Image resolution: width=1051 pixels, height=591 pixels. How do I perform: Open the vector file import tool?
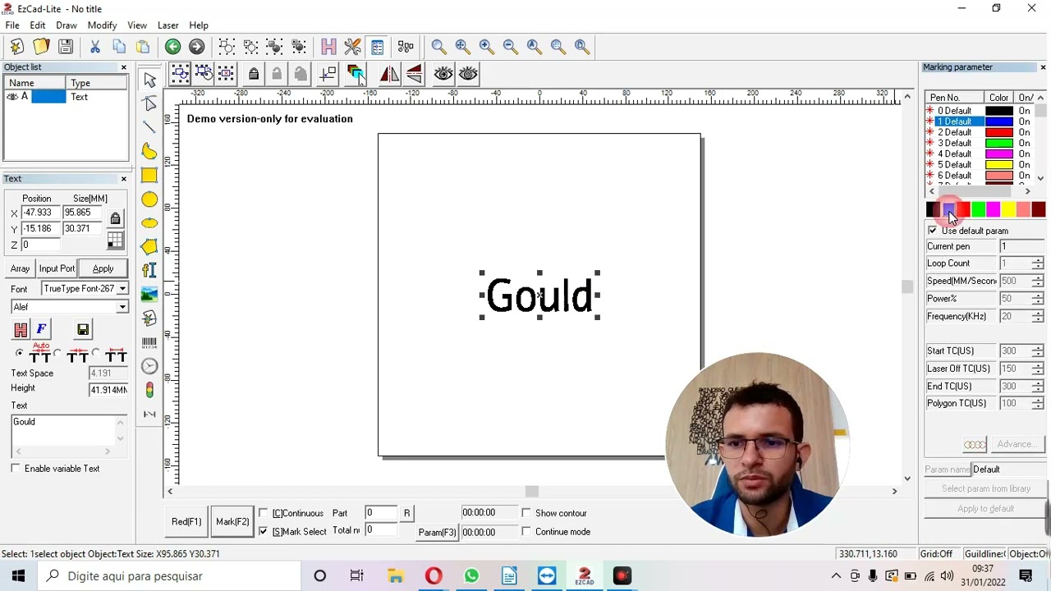coord(149,318)
